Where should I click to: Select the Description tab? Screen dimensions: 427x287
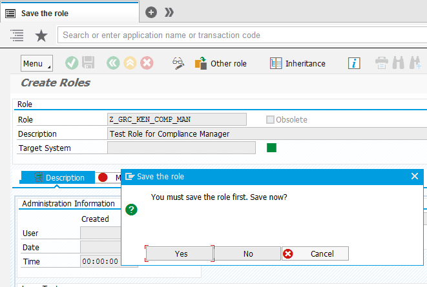[x=58, y=177]
